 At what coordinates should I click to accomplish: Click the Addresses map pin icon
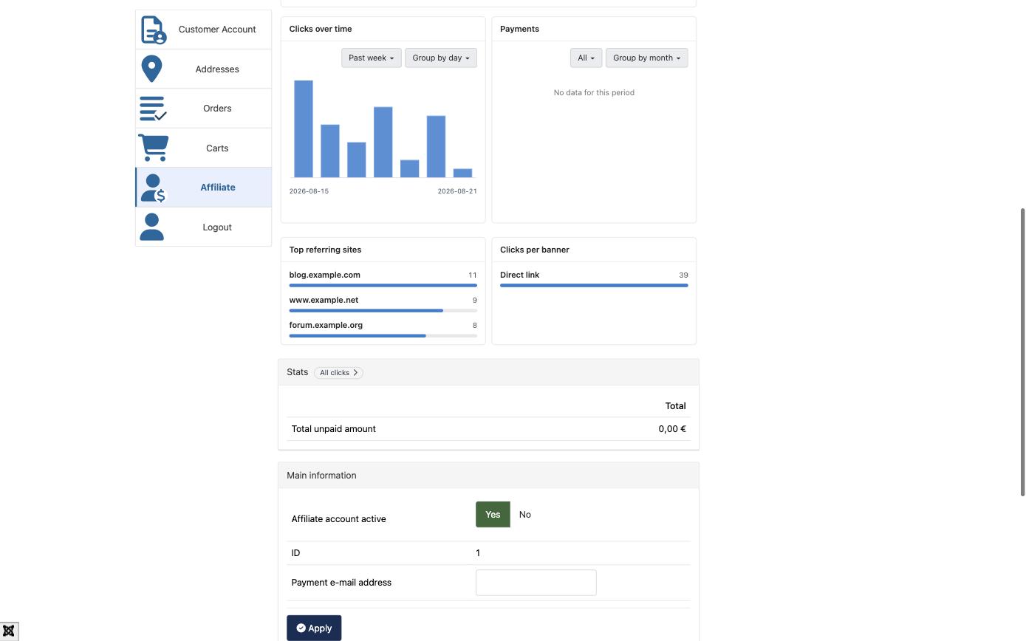(151, 69)
